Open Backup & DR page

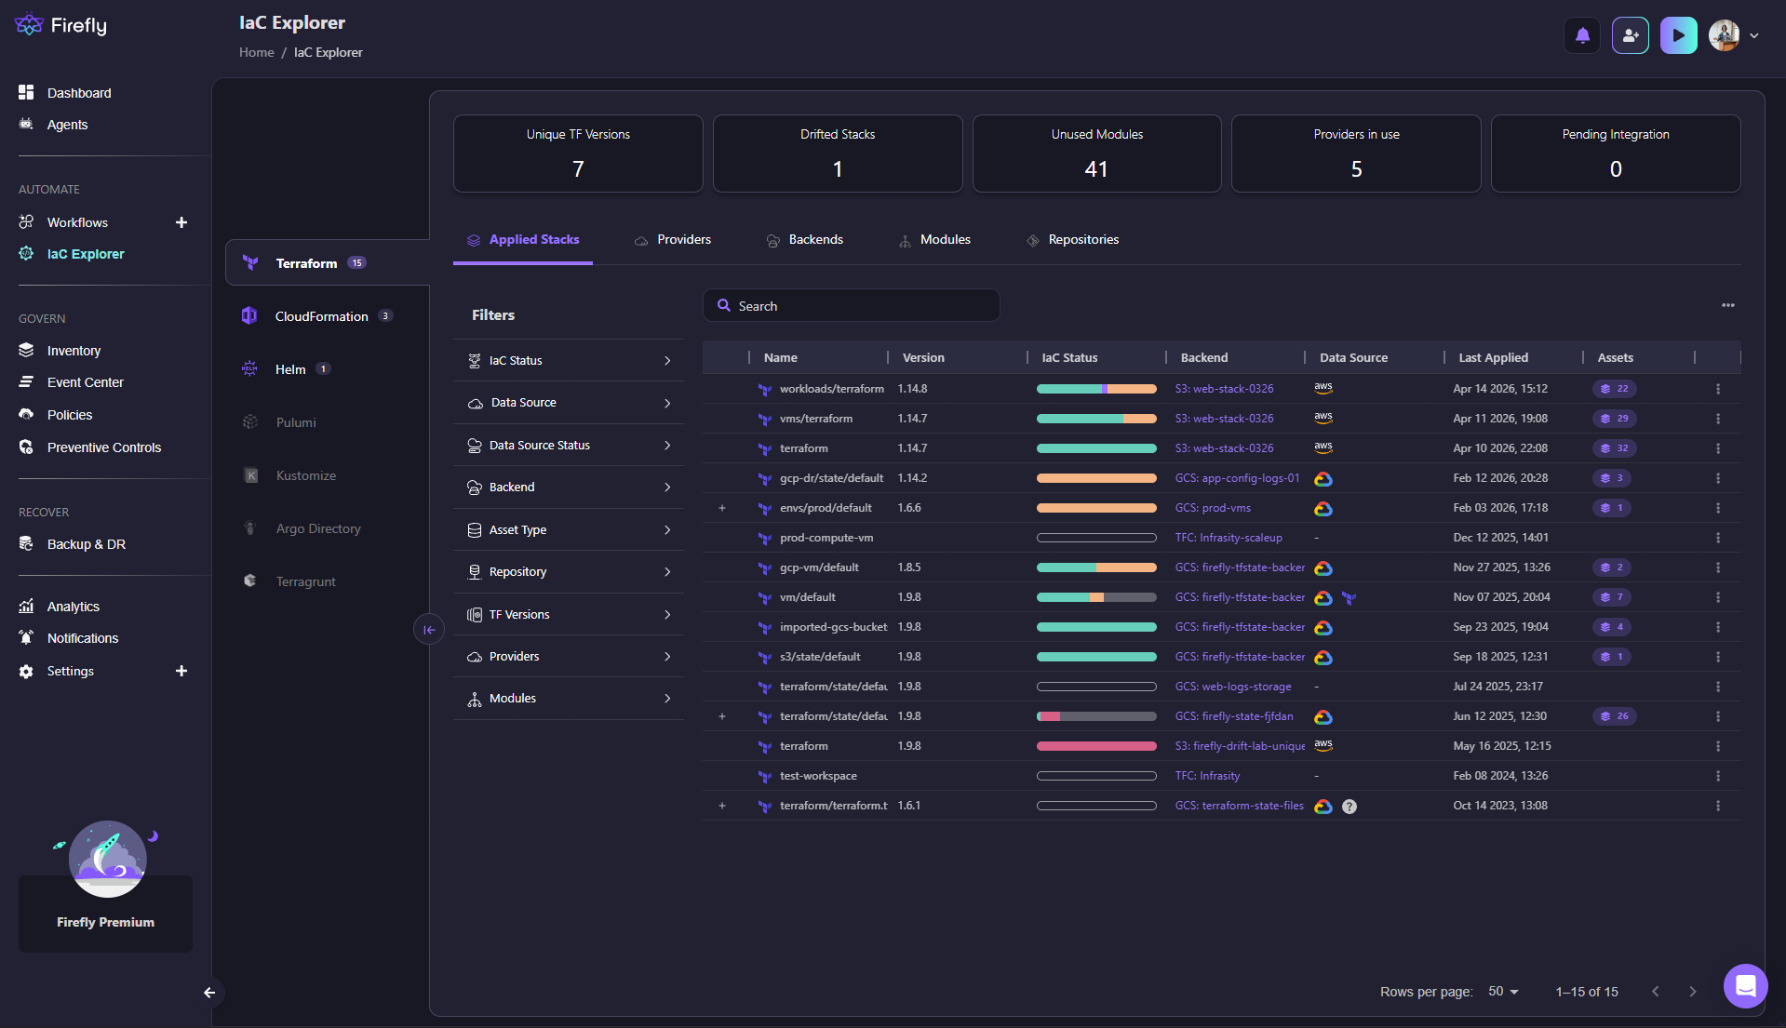(86, 544)
